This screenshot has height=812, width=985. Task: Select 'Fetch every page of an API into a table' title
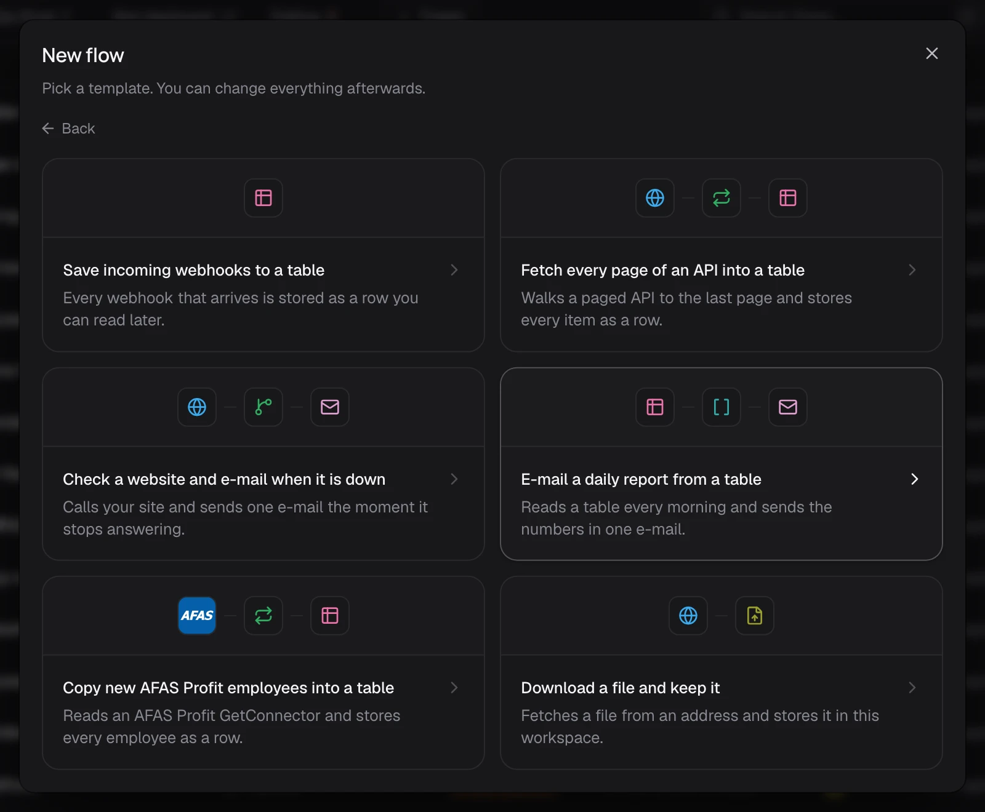[663, 270]
